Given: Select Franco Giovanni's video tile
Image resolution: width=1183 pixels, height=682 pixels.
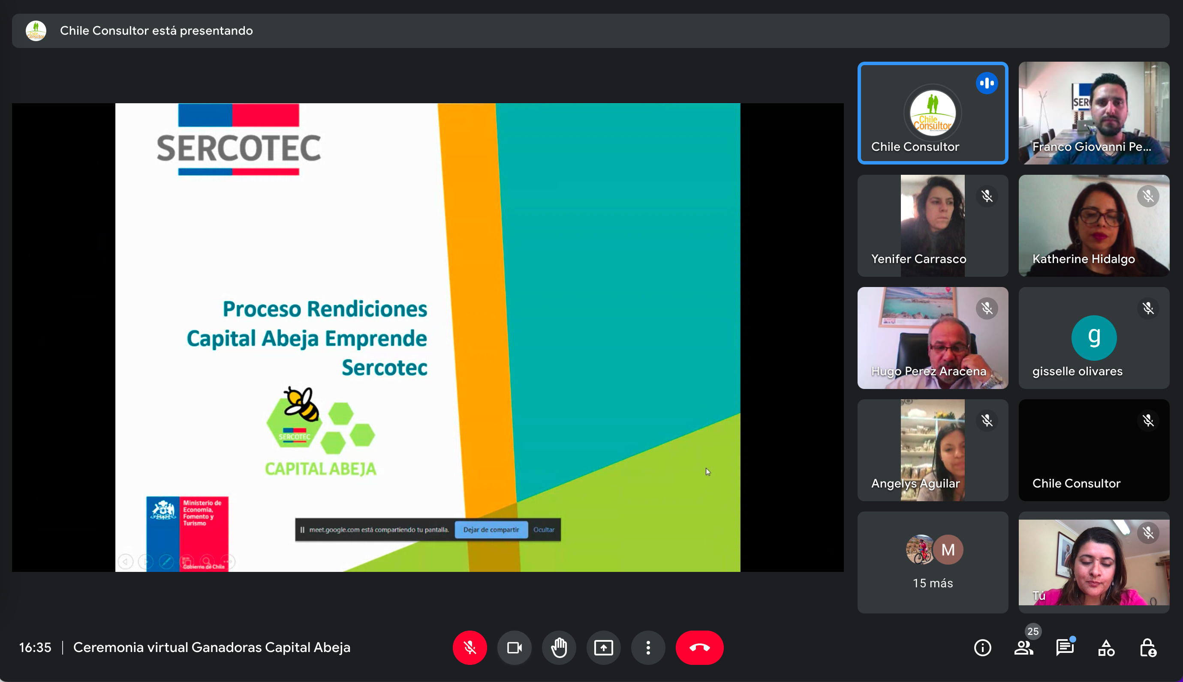Looking at the screenshot, I should point(1094,113).
